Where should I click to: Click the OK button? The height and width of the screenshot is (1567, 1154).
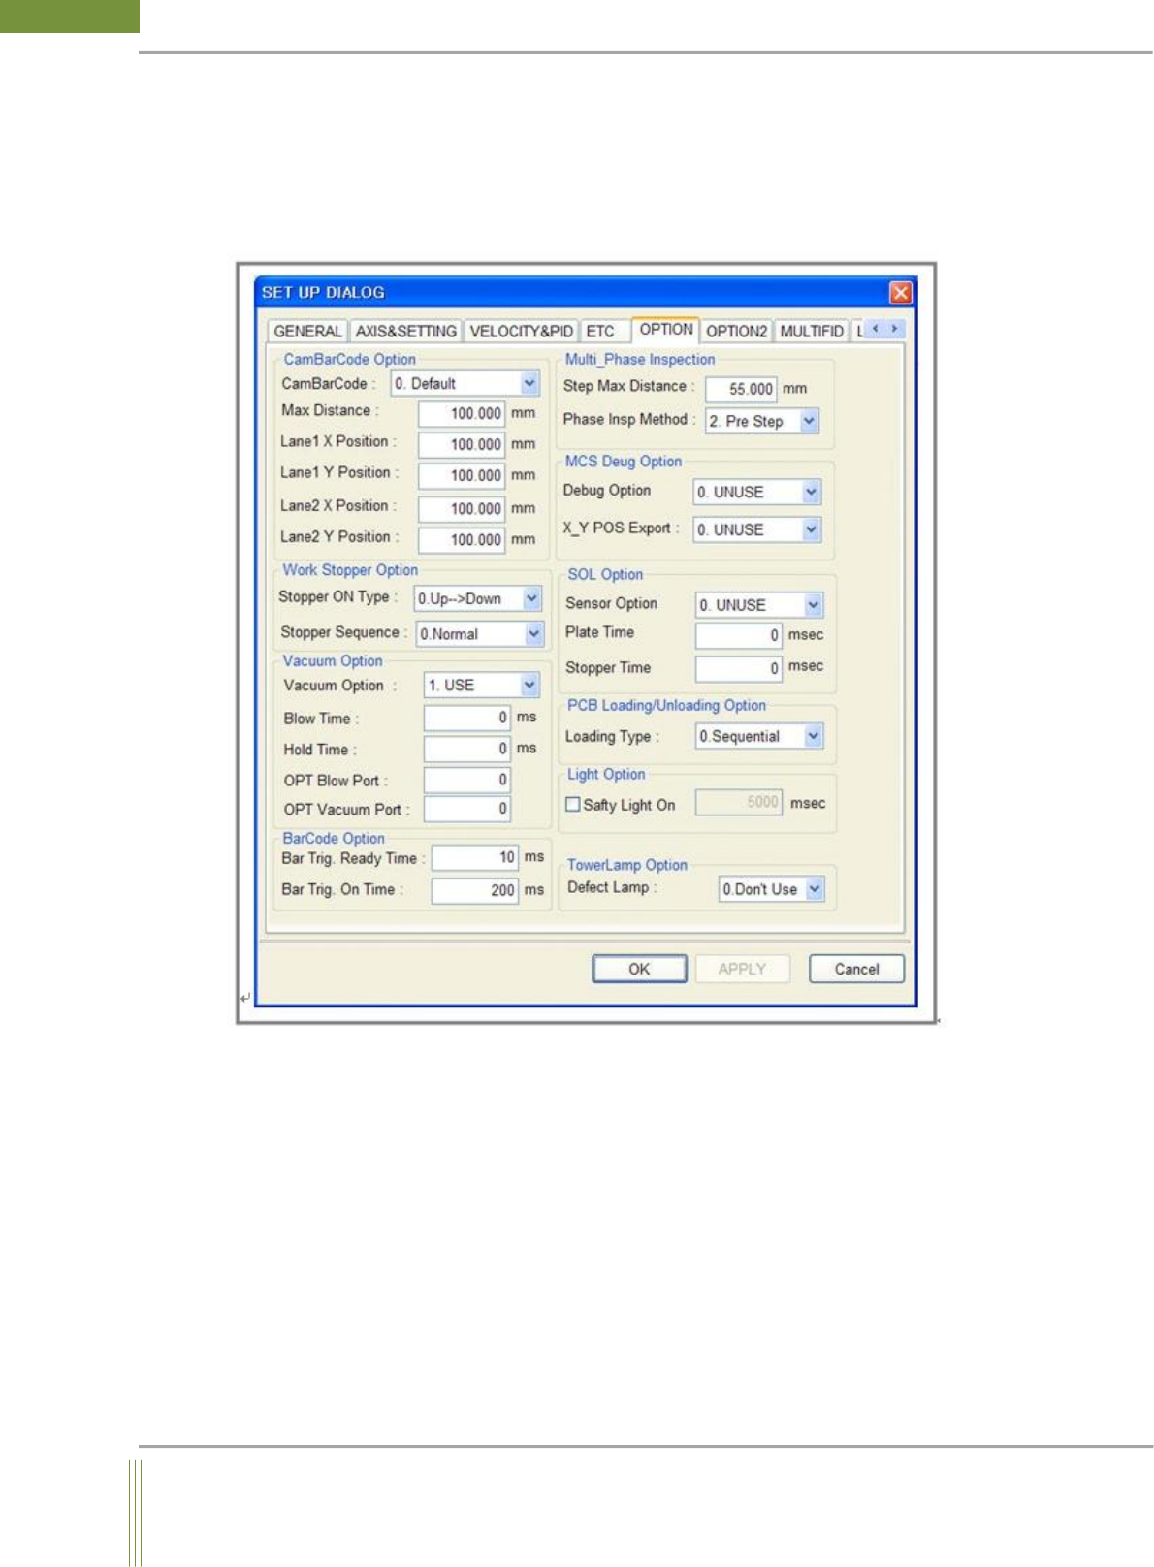pos(639,969)
